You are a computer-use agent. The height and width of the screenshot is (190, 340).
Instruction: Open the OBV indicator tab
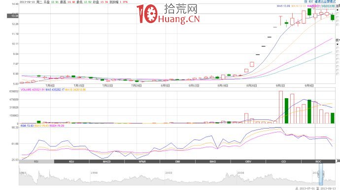click(248, 162)
